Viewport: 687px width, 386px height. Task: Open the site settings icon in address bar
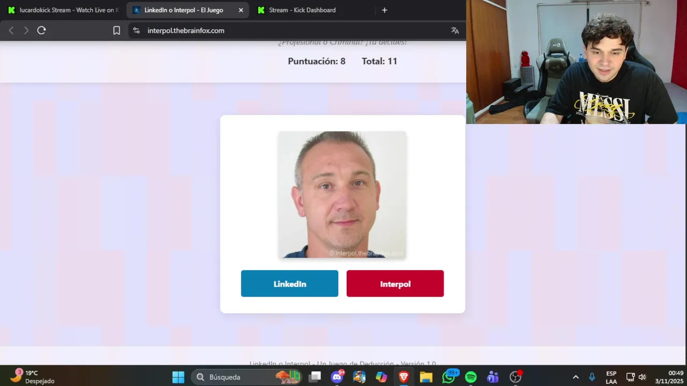[136, 31]
